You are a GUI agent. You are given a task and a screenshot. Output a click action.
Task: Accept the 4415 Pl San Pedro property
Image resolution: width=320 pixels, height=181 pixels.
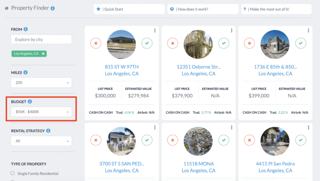(x=300, y=141)
